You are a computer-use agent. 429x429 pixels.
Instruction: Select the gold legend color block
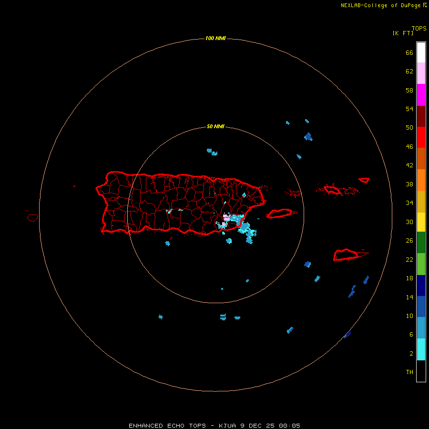(x=421, y=202)
